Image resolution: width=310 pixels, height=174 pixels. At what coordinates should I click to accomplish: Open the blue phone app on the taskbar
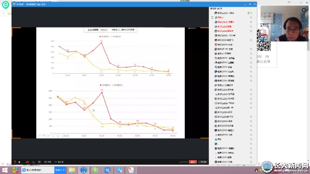pyautogui.click(x=84, y=170)
